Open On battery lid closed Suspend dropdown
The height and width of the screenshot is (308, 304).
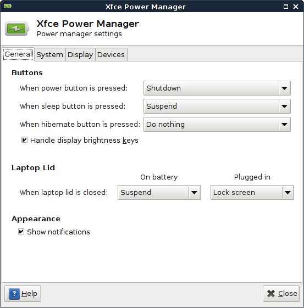159,192
